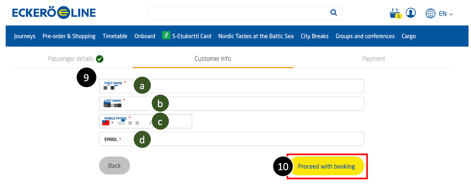
Task: Expand the EN language dropdown
Action: 446,14
